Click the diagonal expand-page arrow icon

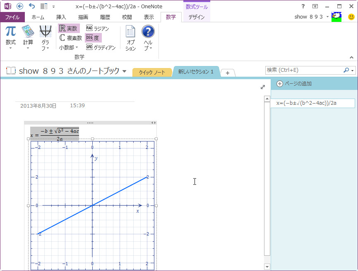pyautogui.click(x=262, y=87)
